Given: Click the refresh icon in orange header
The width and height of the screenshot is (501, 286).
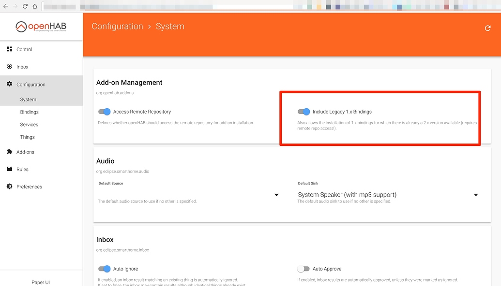Looking at the screenshot, I should pyautogui.click(x=487, y=29).
